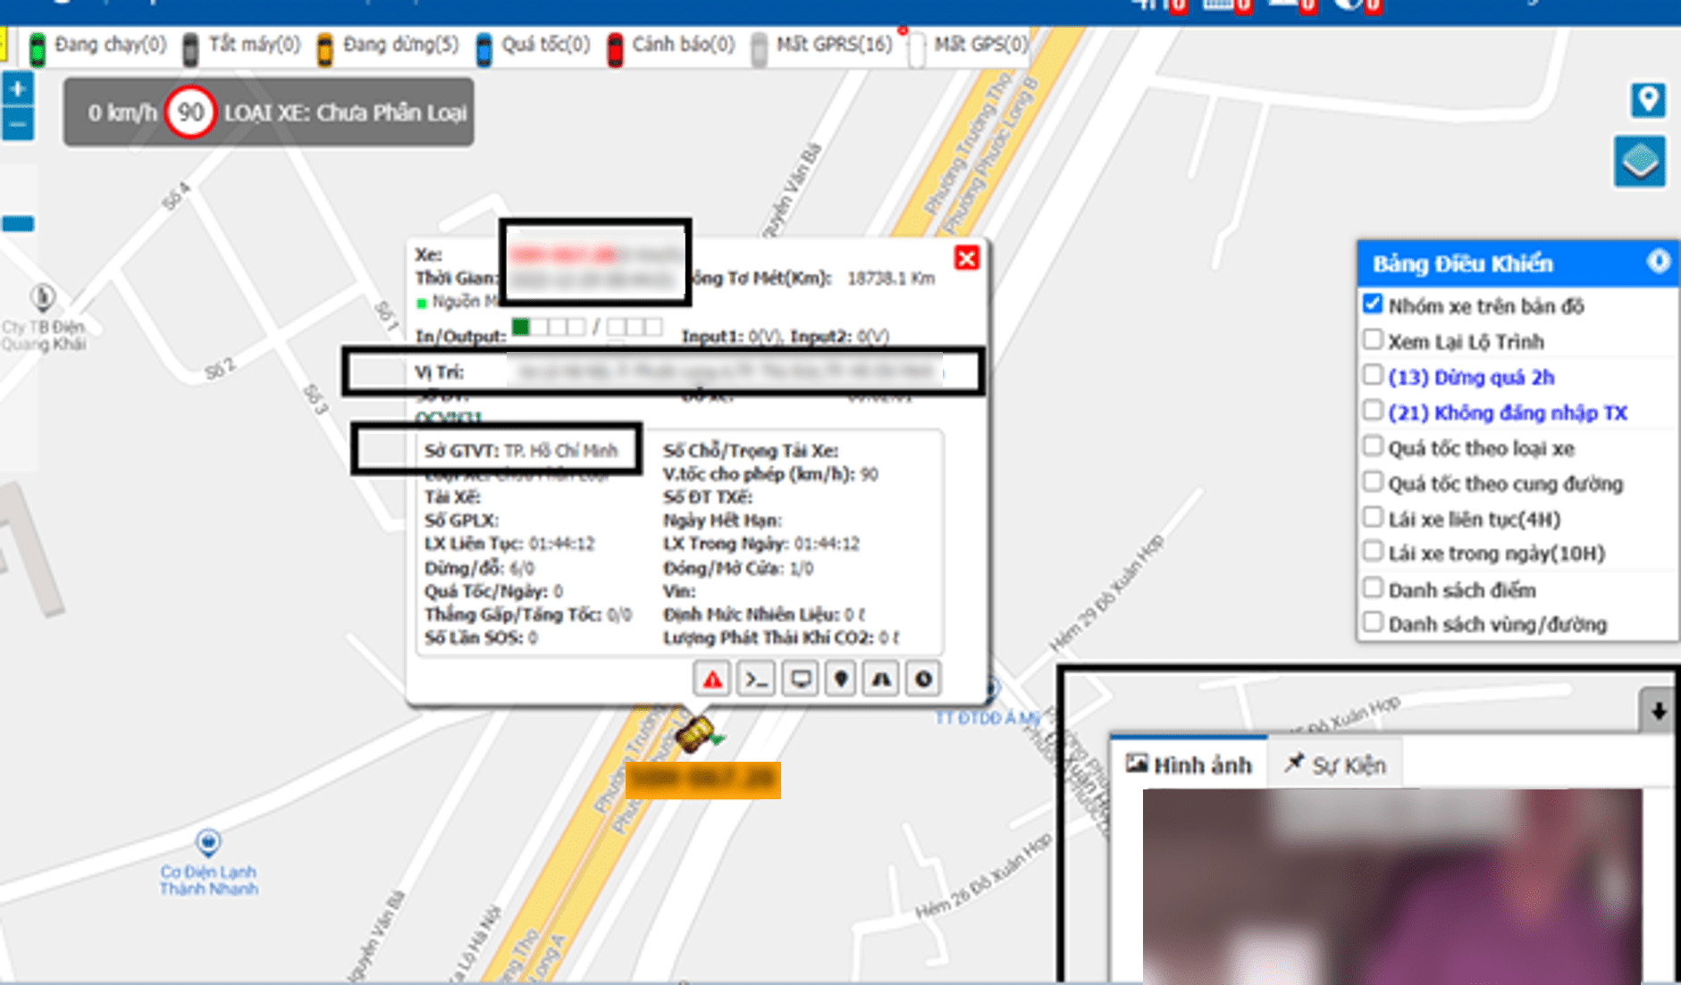Filter vehicles by Đang dừng(5)
Screen dimensions: 1681x985
pyautogui.click(x=388, y=46)
